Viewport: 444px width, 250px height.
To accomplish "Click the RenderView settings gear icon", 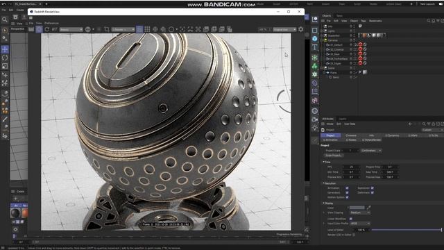I will pyautogui.click(x=300, y=29).
